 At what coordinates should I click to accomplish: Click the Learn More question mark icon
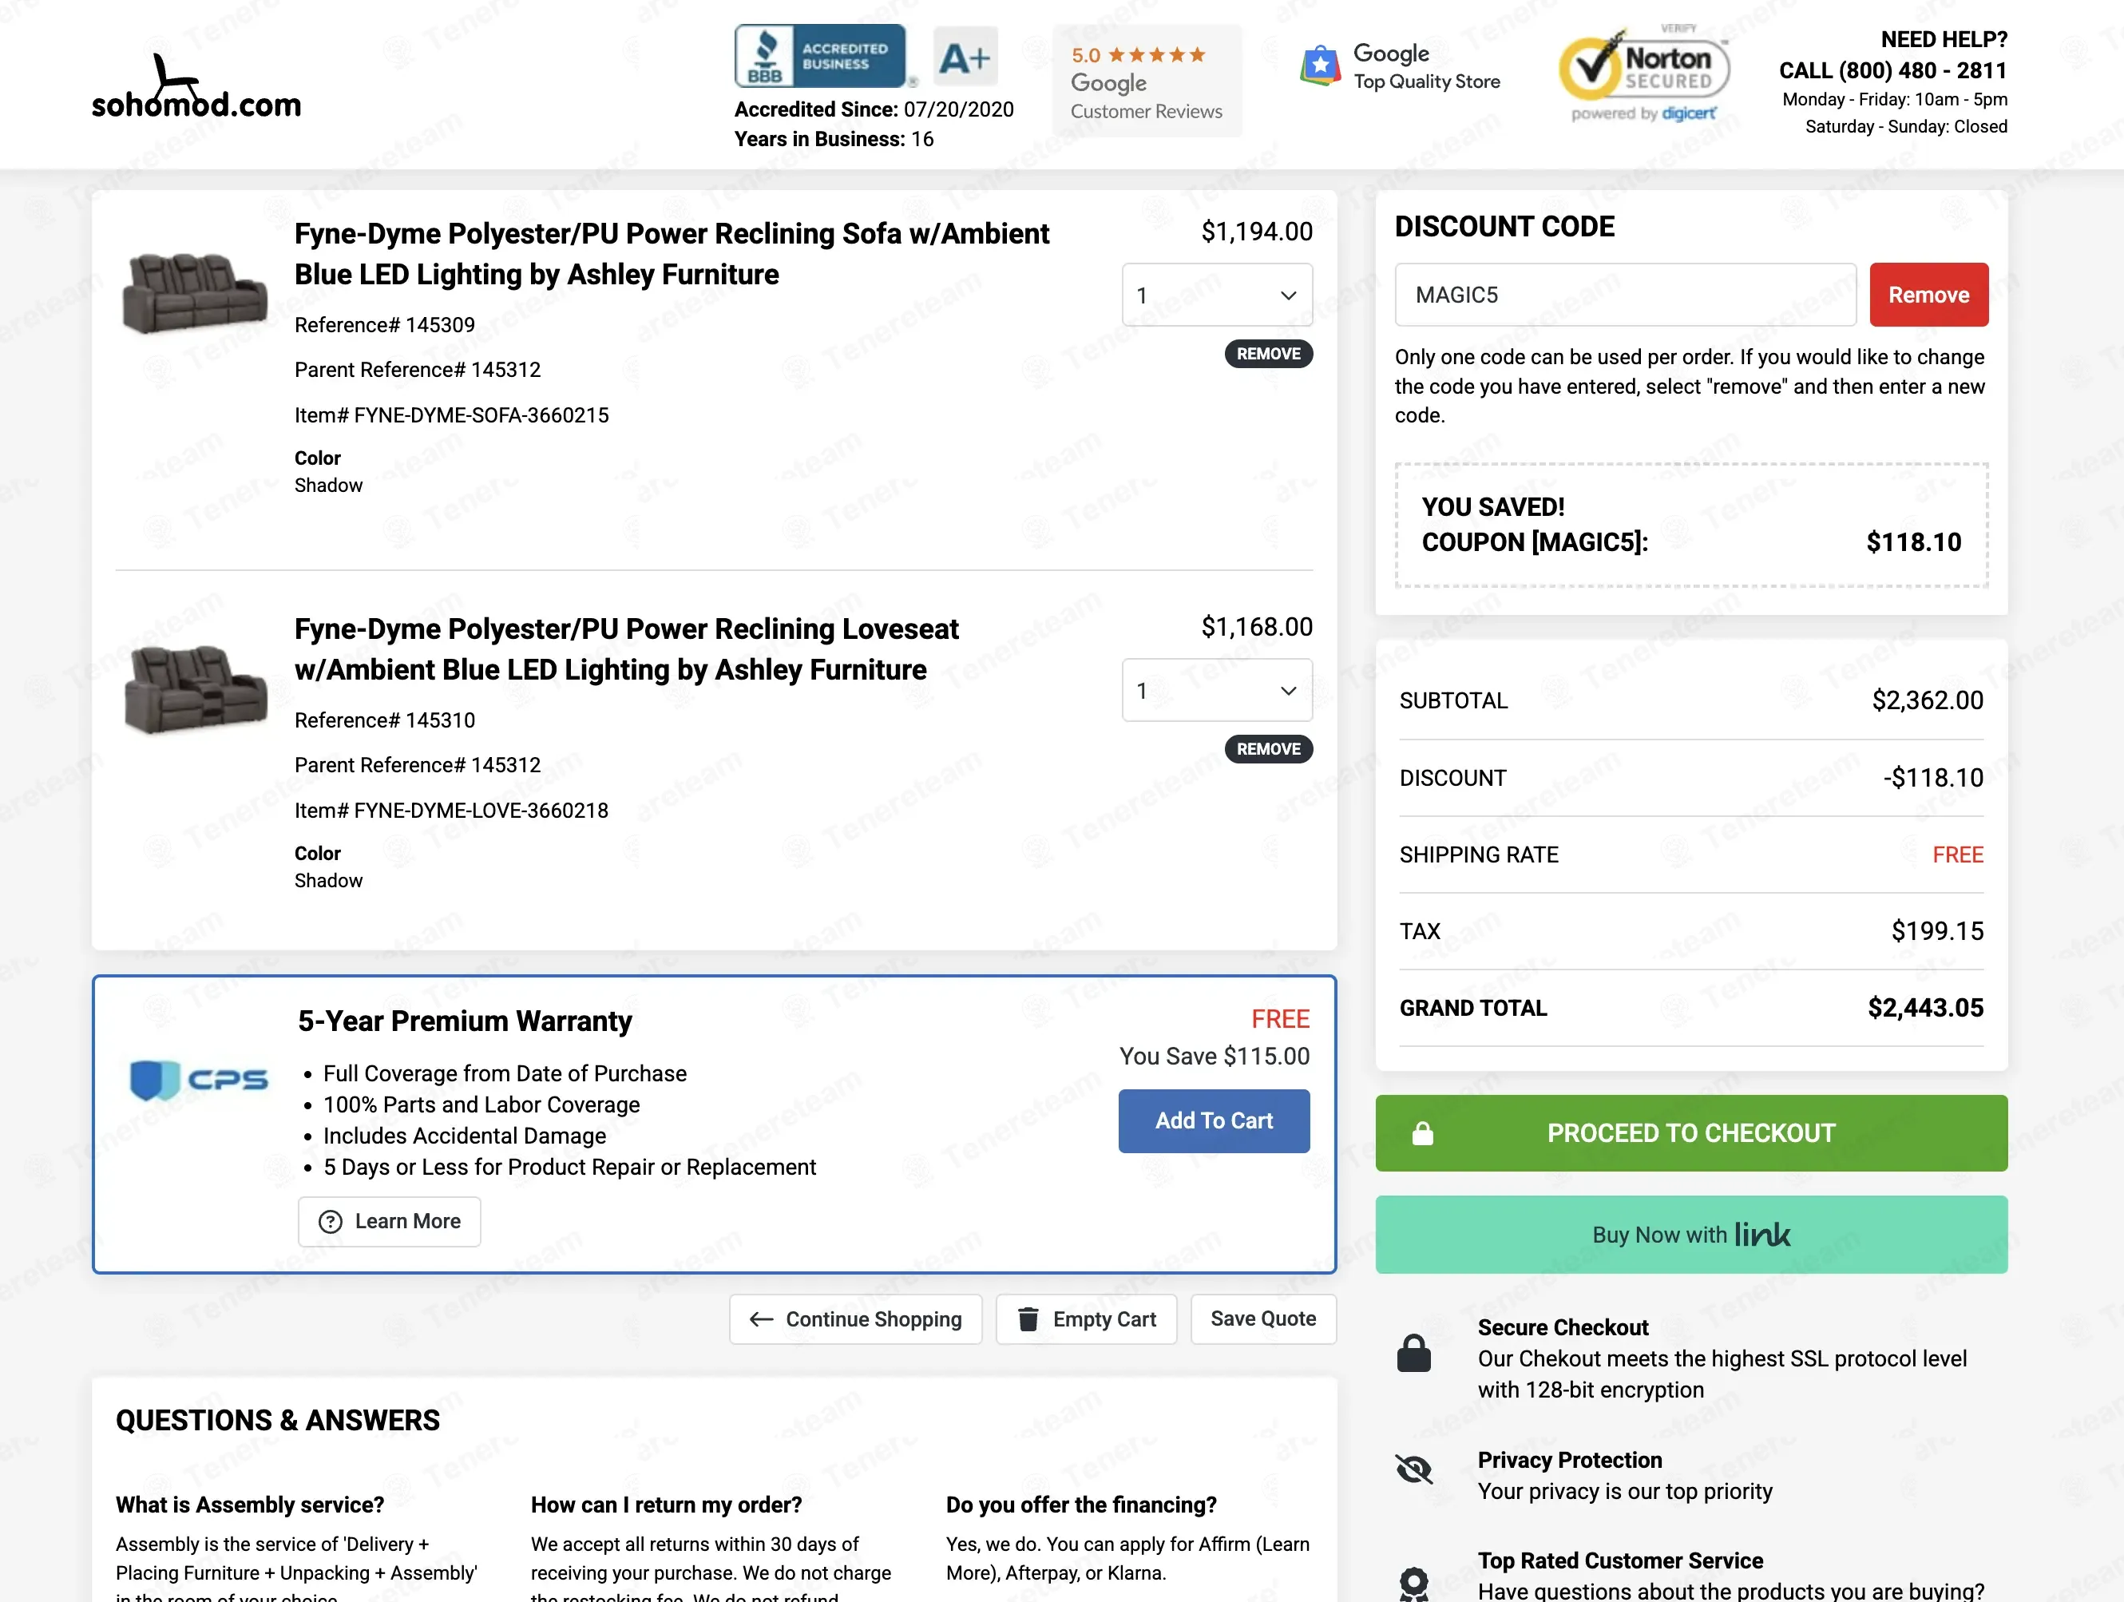[331, 1222]
